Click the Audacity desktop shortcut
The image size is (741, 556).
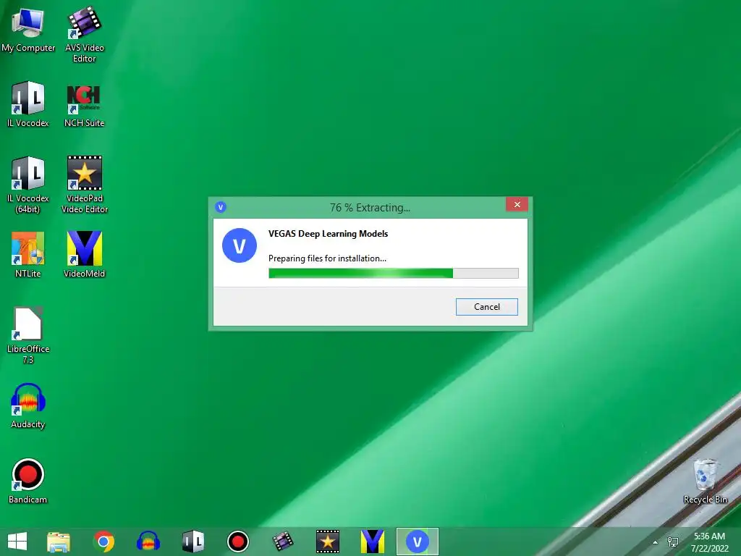[x=28, y=405]
